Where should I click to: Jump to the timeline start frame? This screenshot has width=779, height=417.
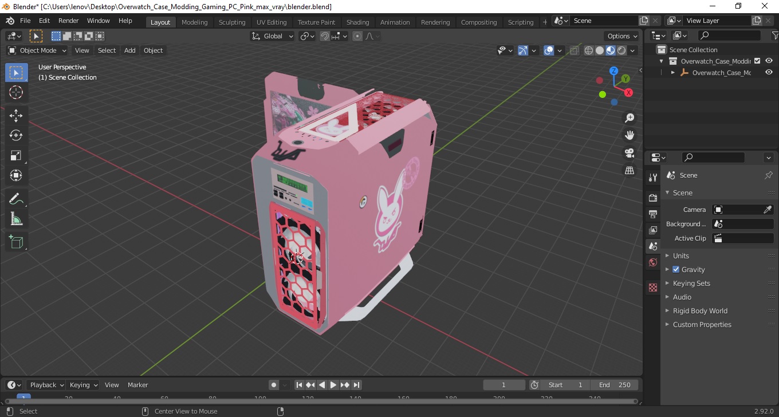(x=299, y=385)
